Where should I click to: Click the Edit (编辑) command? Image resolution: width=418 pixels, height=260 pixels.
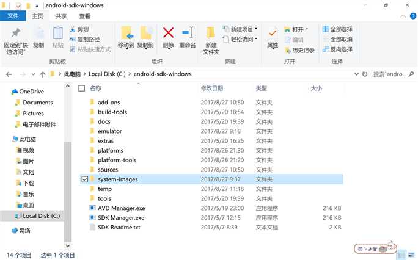pos(294,40)
